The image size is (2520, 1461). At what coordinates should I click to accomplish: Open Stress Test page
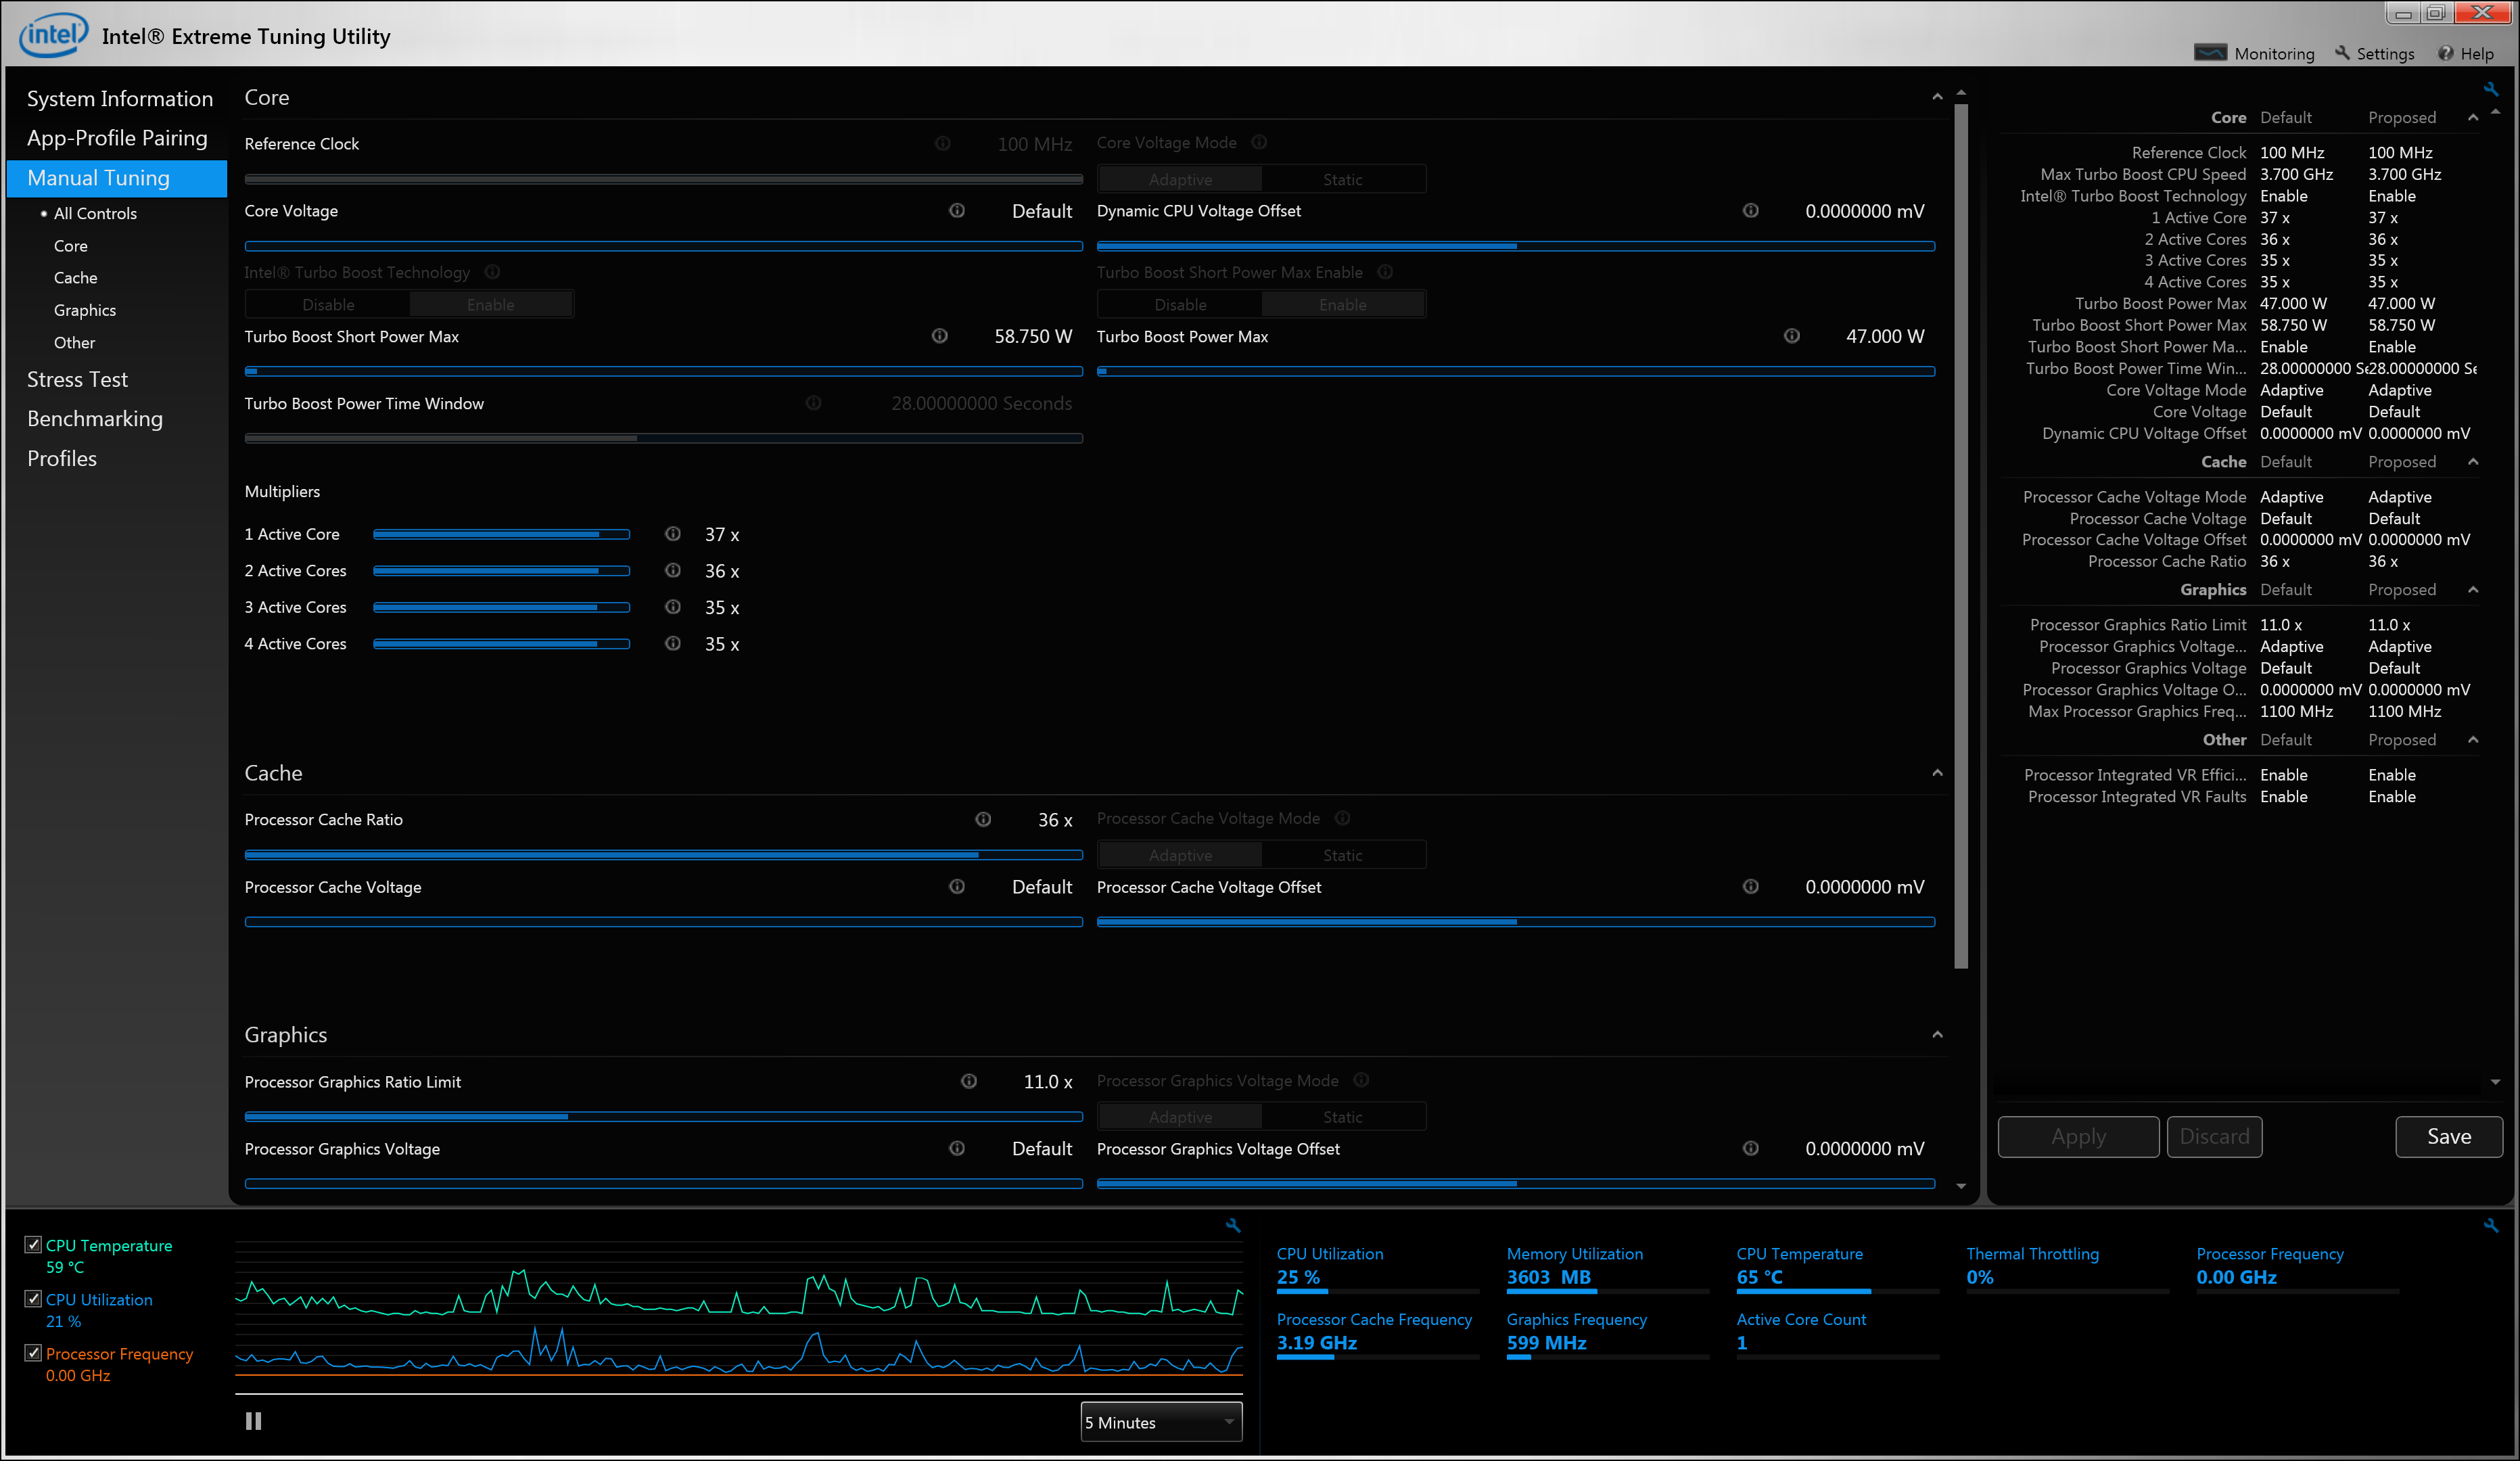(x=77, y=379)
